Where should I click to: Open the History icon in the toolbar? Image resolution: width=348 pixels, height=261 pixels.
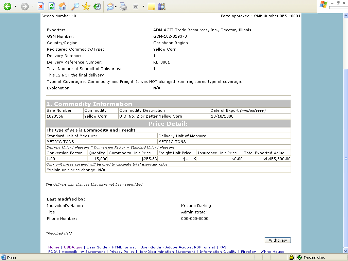tap(97, 6)
